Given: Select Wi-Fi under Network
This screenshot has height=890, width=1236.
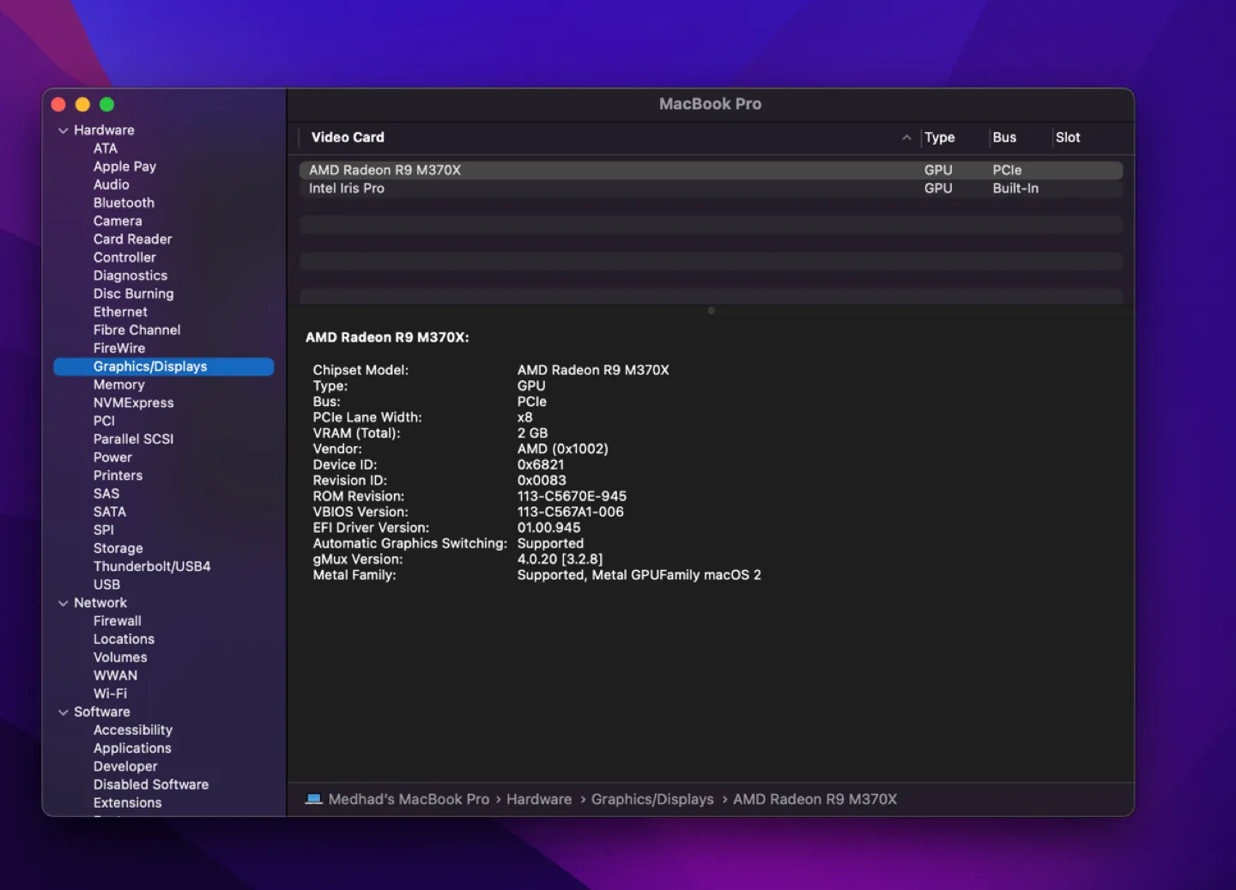Looking at the screenshot, I should (x=109, y=693).
